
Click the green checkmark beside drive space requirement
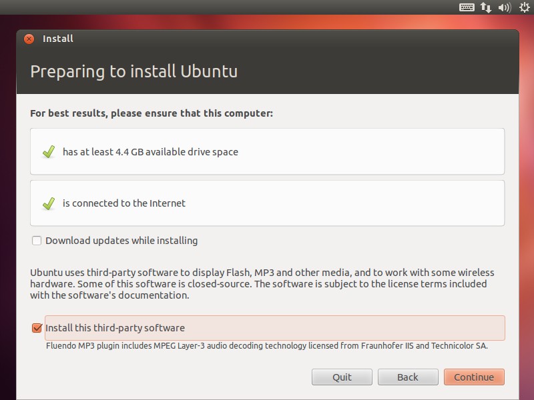coord(49,152)
